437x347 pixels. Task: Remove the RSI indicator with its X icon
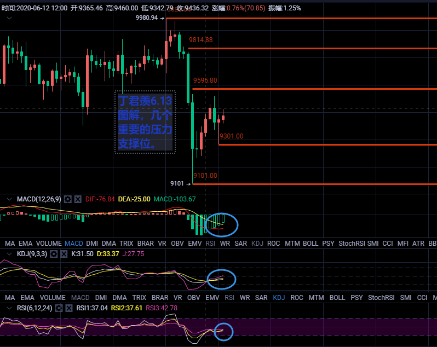(x=69, y=308)
